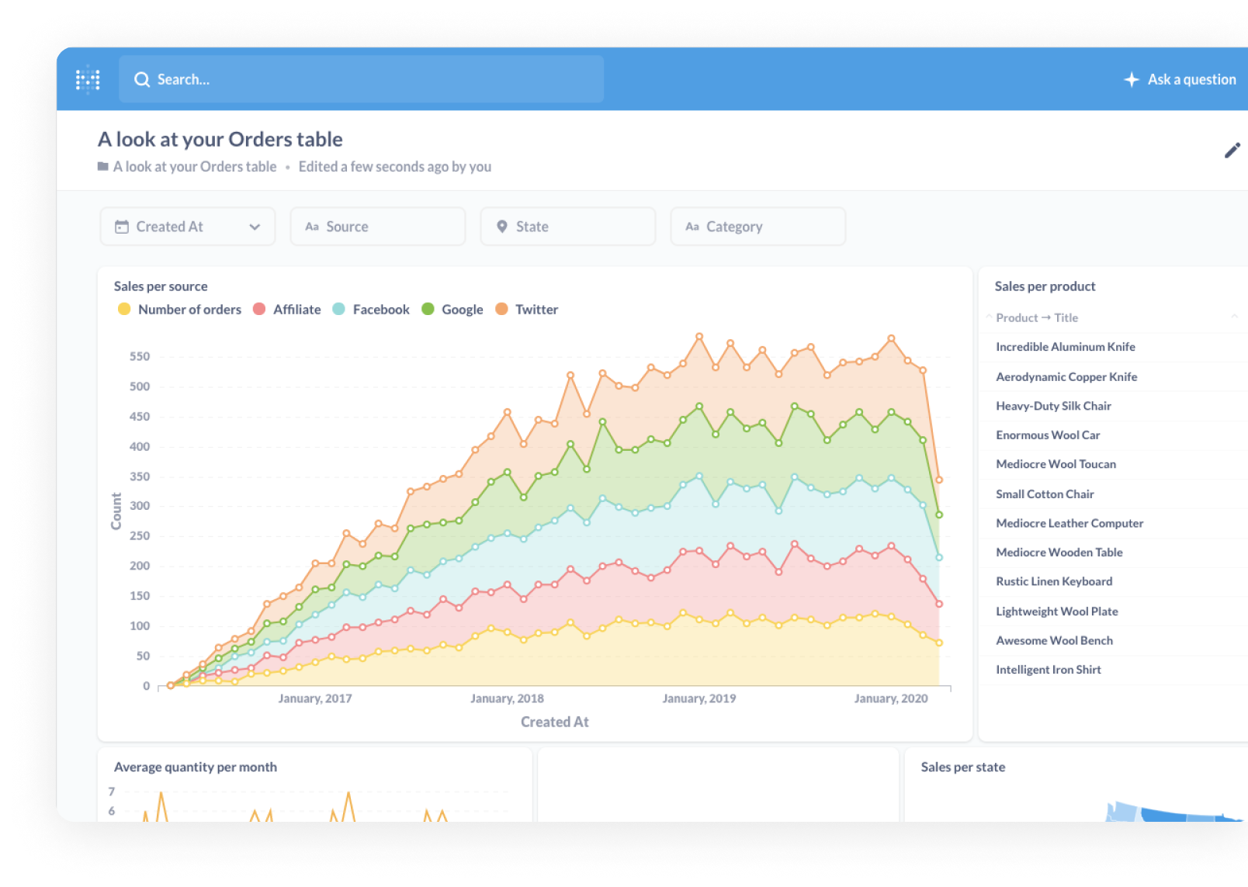This screenshot has width=1248, height=887.
Task: Click the magnifier icon in the search bar
Action: coord(142,78)
